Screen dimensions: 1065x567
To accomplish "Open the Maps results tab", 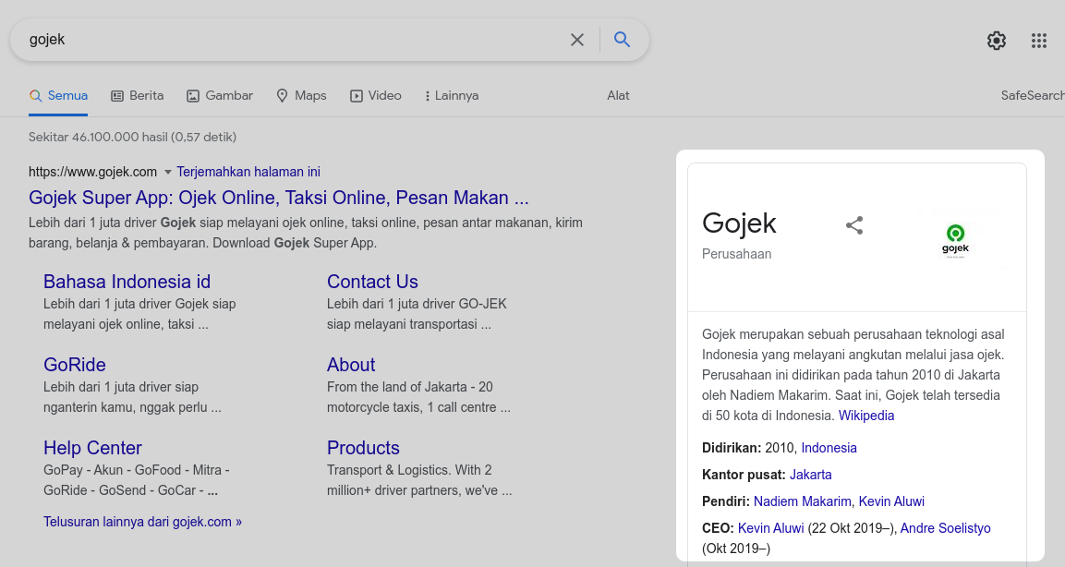I will coord(301,95).
